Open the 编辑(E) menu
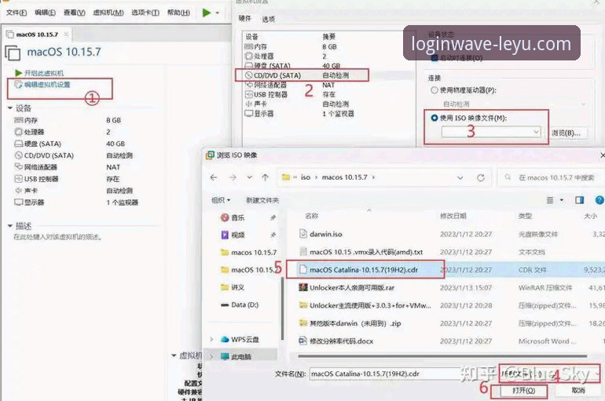 pos(45,13)
